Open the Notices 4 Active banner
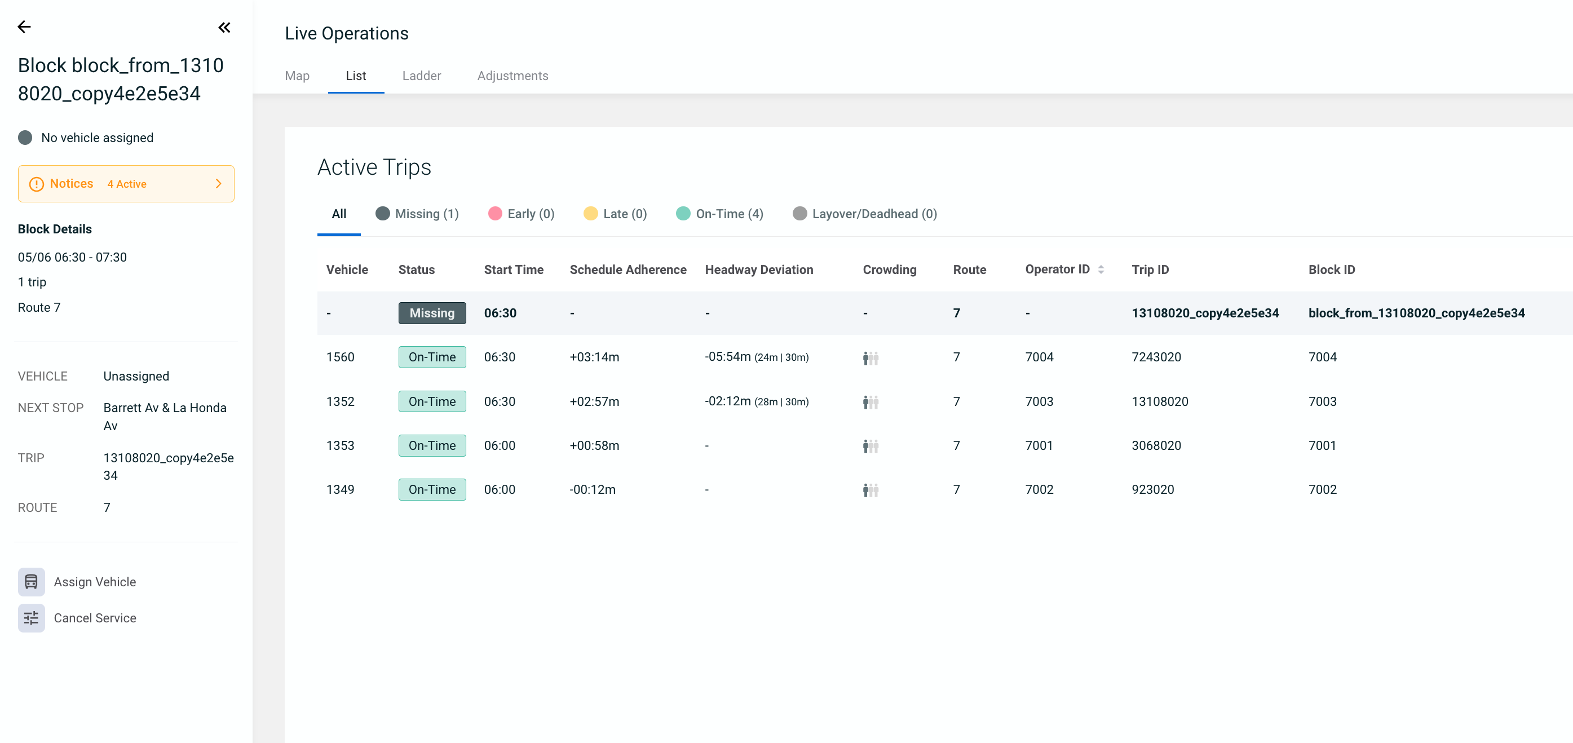 126,184
